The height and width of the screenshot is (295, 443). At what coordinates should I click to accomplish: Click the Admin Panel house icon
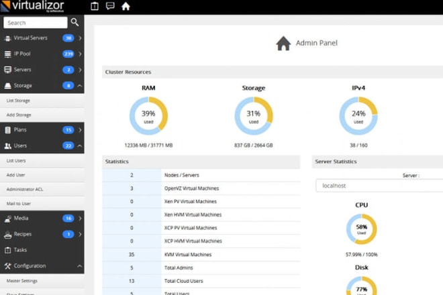[x=283, y=43]
